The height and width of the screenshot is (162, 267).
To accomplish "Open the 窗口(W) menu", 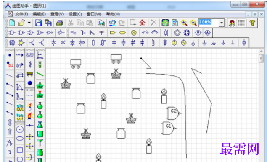I will 94,14.
